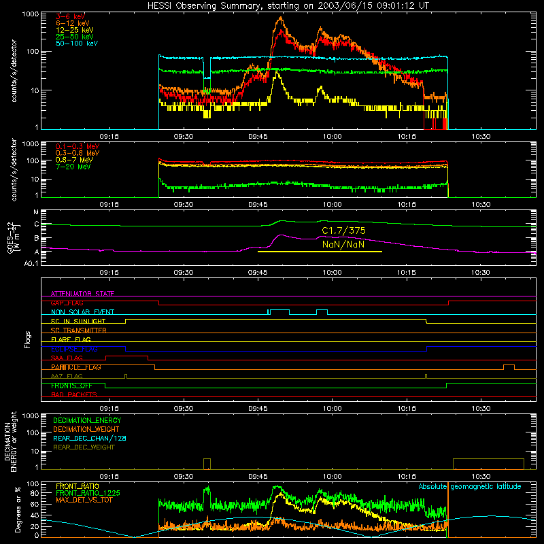Click the Absolute geomagnetic latitude label
The width and height of the screenshot is (544, 544).
[470, 486]
